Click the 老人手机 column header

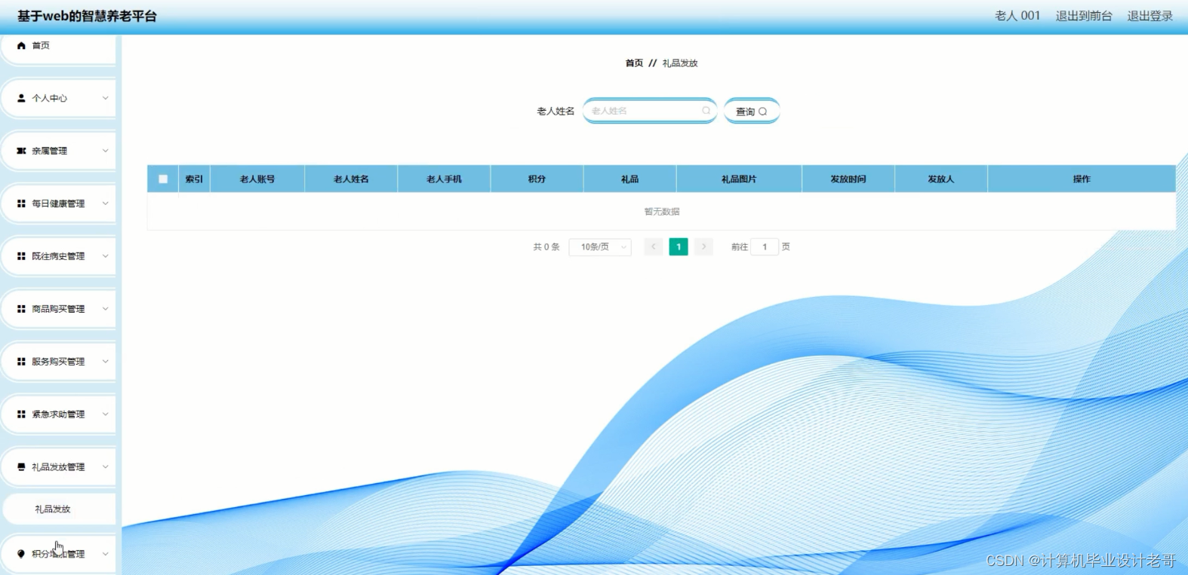pos(444,179)
